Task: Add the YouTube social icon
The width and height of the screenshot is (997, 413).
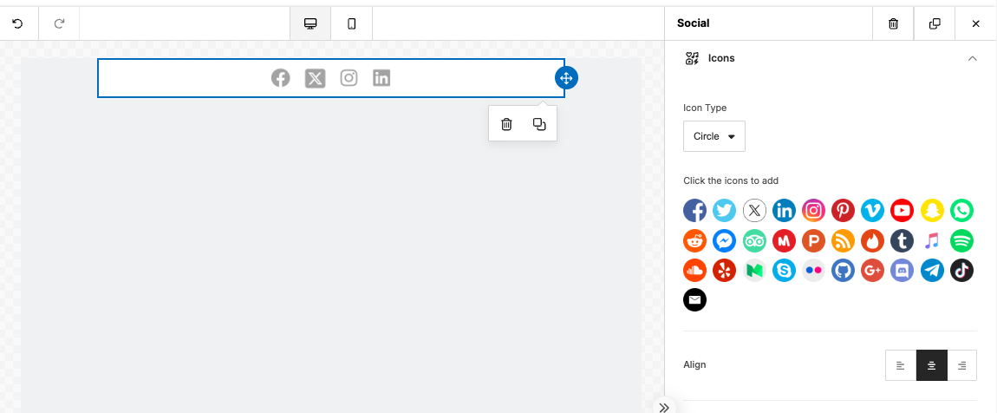Action: [903, 210]
